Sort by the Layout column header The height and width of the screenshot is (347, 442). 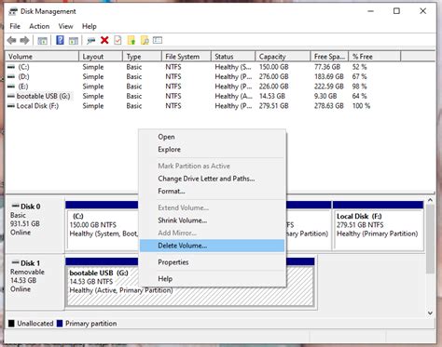click(x=101, y=57)
